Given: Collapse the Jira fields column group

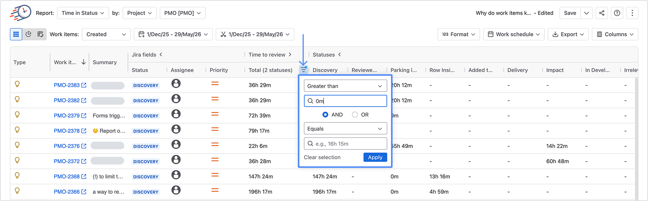Looking at the screenshot, I should [161, 54].
